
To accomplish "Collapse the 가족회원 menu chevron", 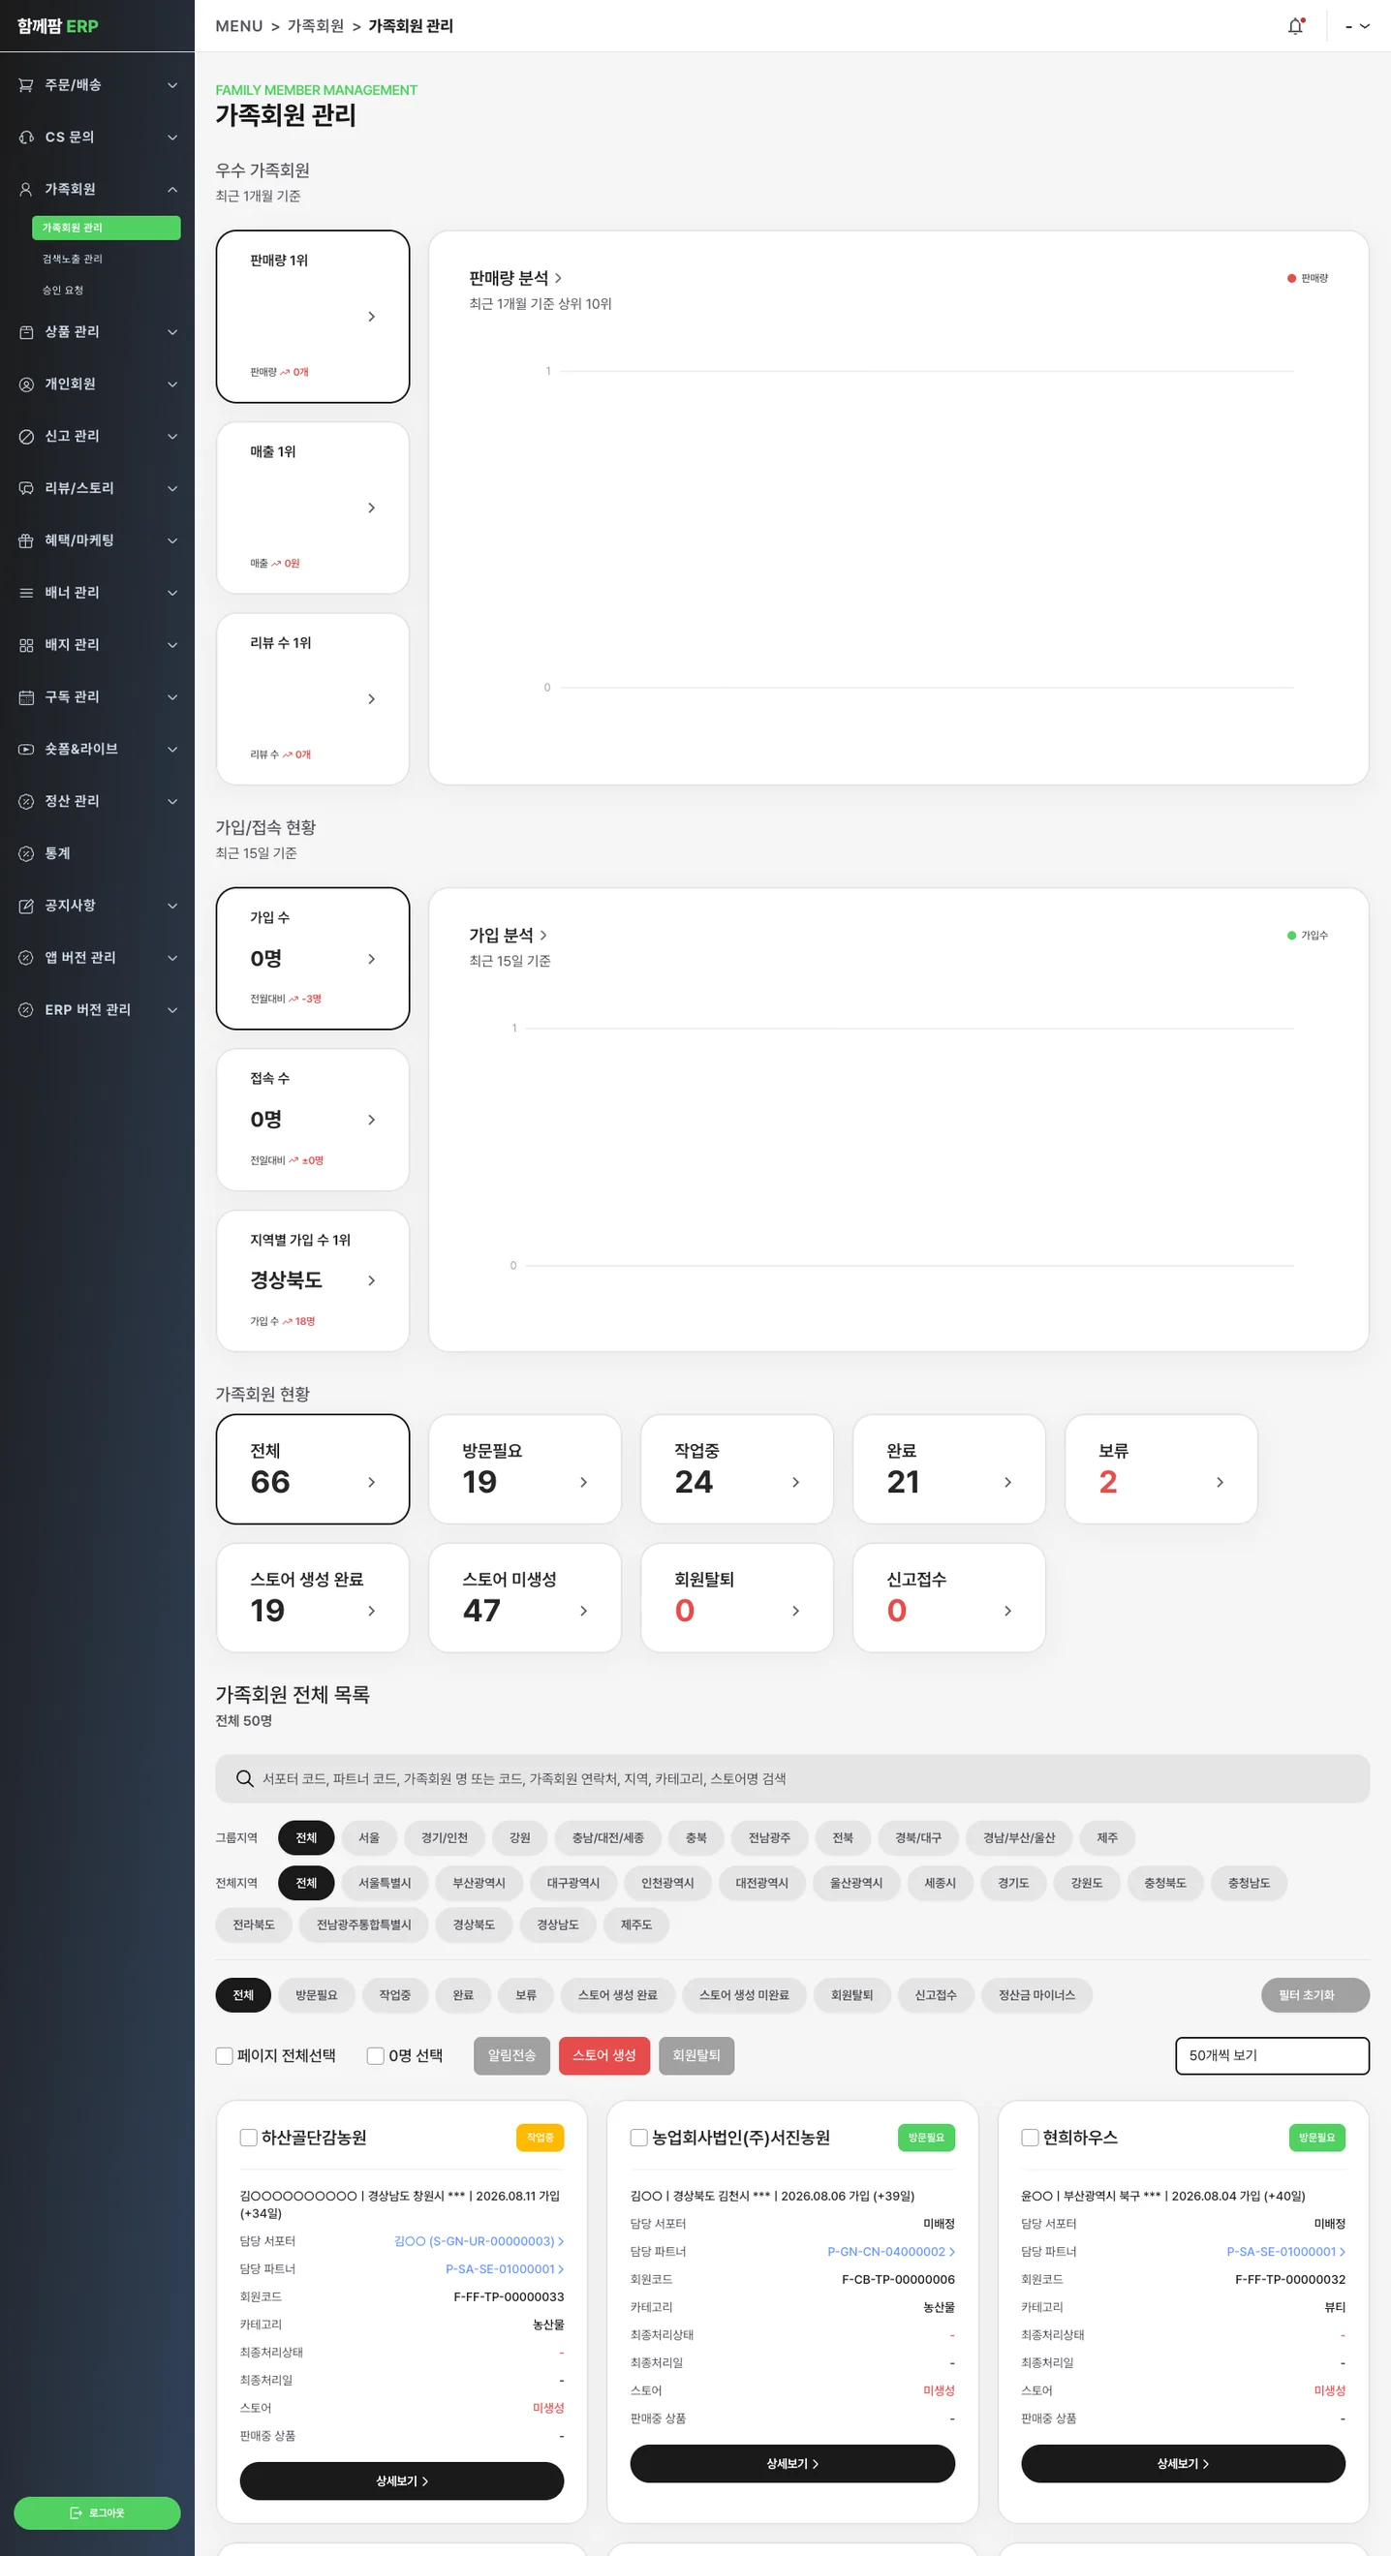I will 172,190.
